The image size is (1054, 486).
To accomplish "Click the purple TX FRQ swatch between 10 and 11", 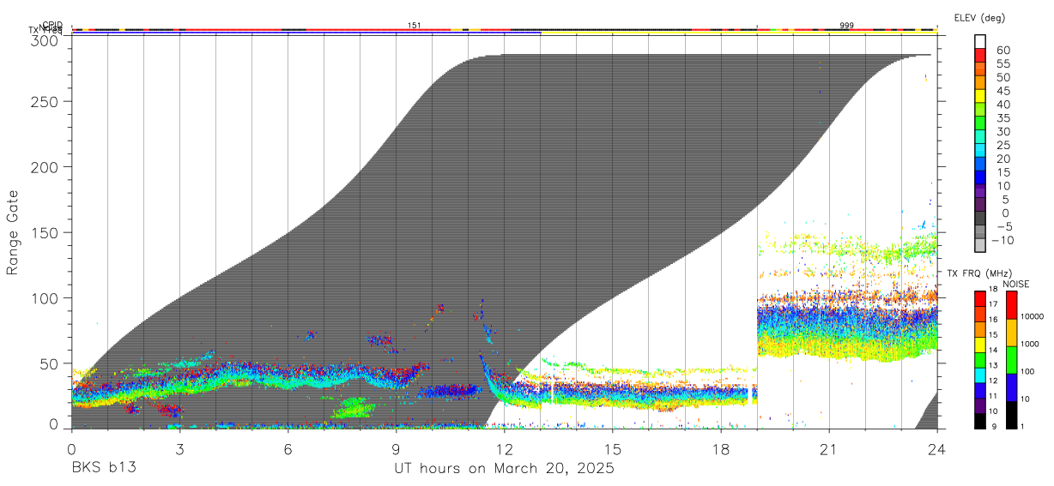I will coord(980,405).
